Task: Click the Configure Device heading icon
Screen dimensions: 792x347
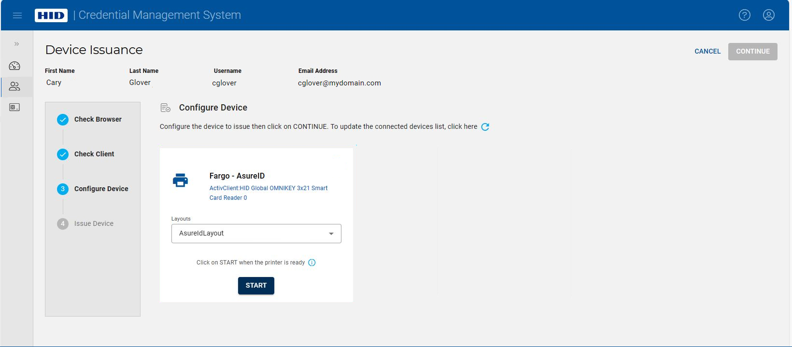Action: click(166, 108)
